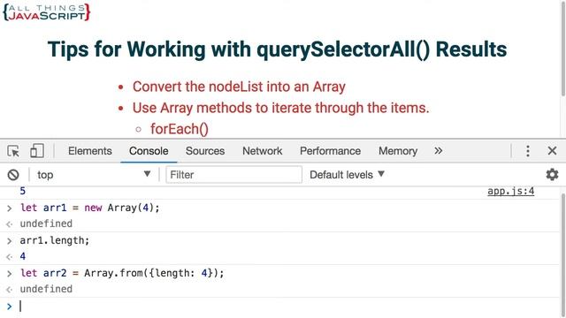The image size is (566, 318).
Task: Open the DevTools three-dot options menu
Action: click(528, 151)
